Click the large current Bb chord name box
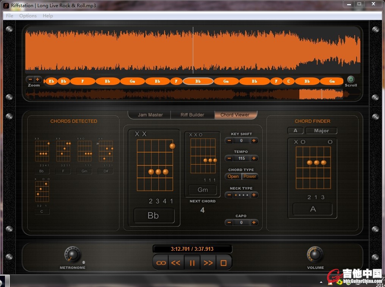 click(x=154, y=216)
